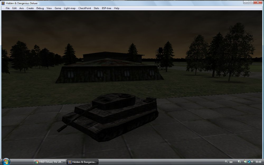Open the BSP-tree menu
Image resolution: width=264 pixels, height=165 pixels.
pyautogui.click(x=107, y=8)
